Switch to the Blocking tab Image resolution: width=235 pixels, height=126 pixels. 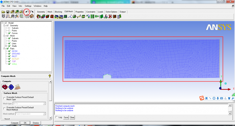[58, 12]
